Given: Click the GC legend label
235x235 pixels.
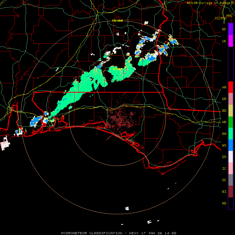Looking at the screenshot, I should [224, 180].
